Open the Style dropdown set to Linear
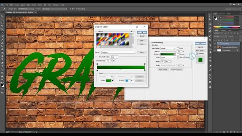This screenshot has height=136, width=242. (168, 57)
